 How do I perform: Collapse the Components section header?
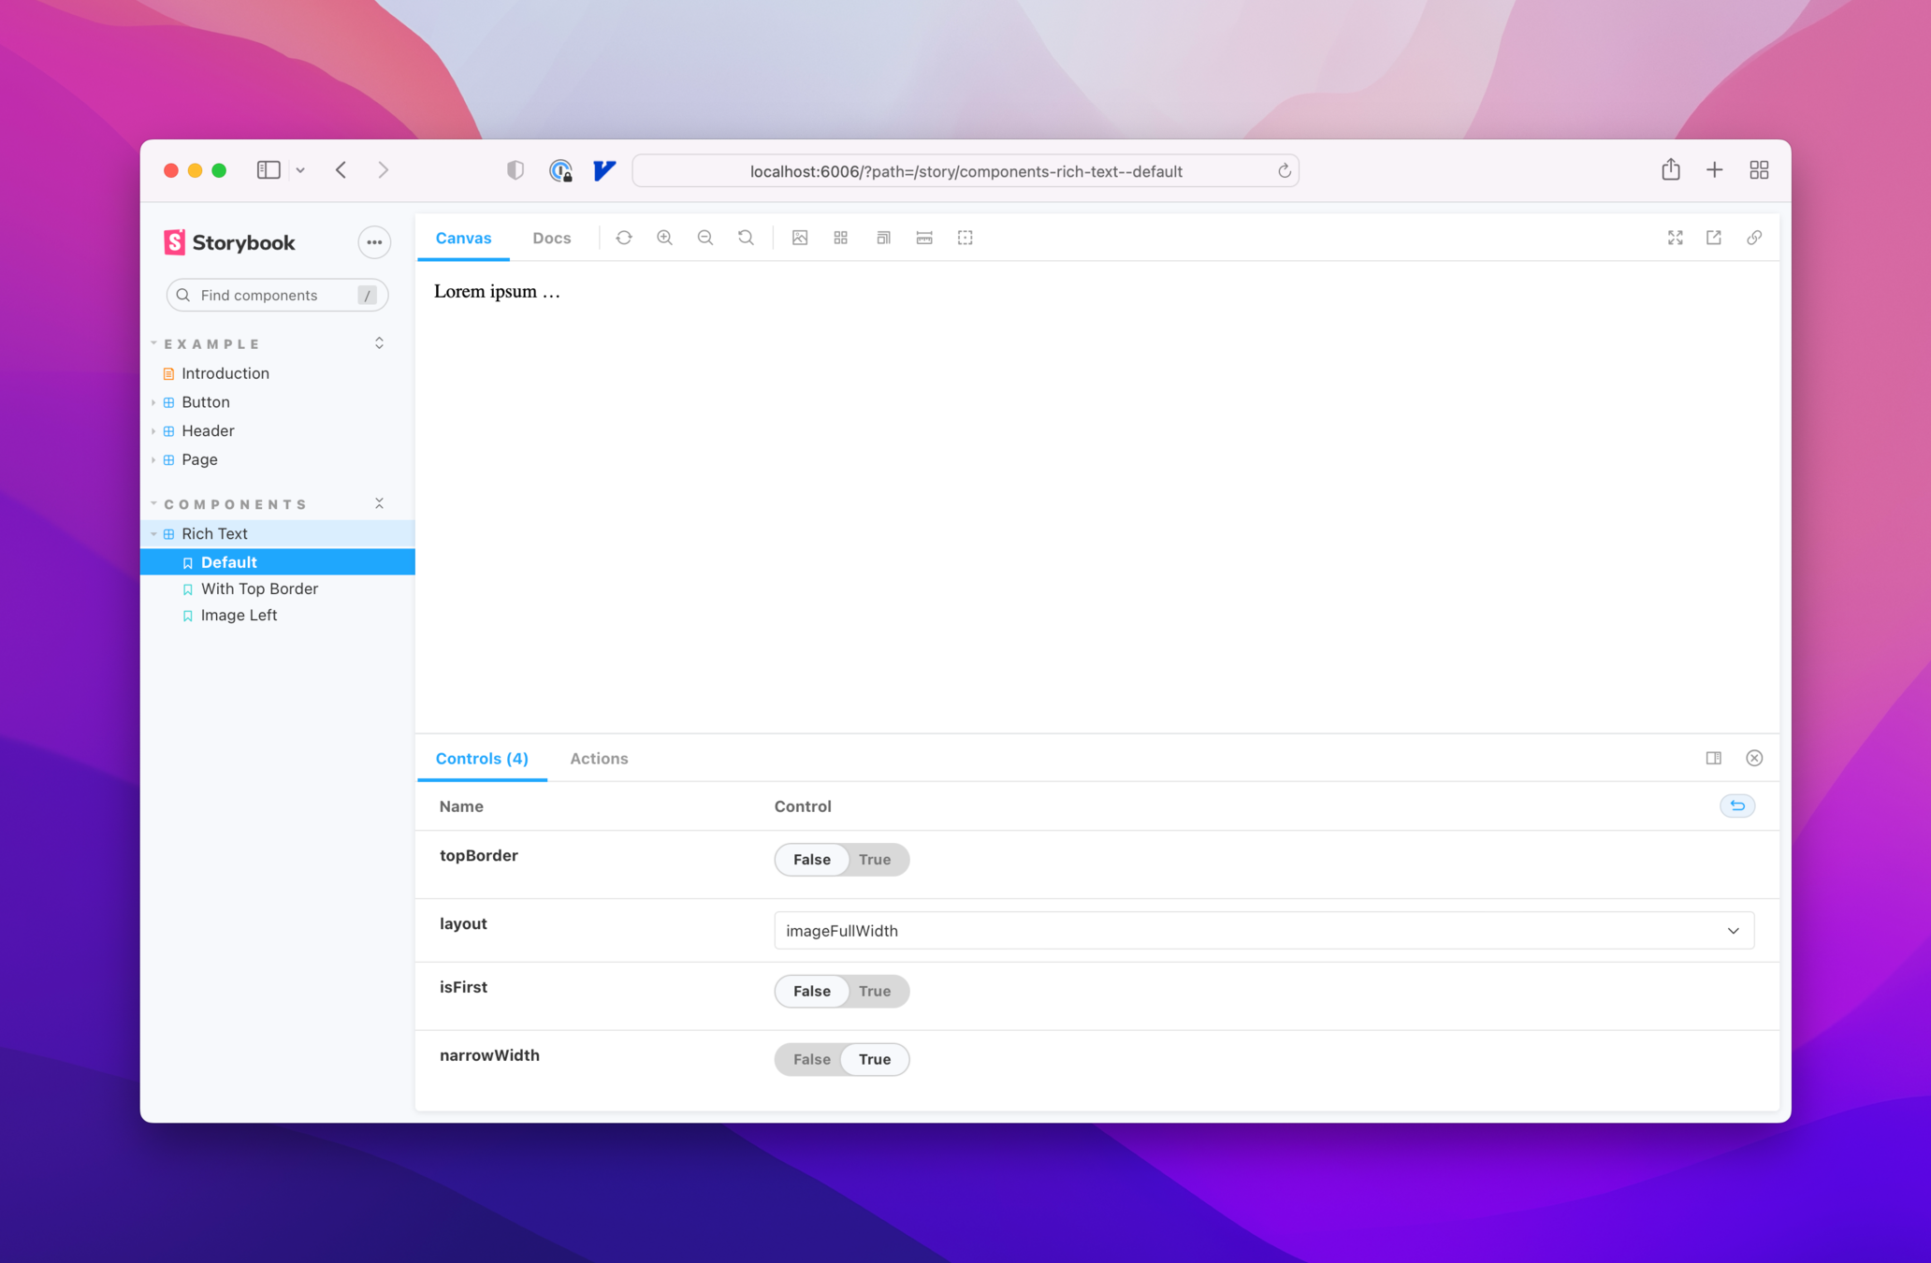[x=235, y=504]
